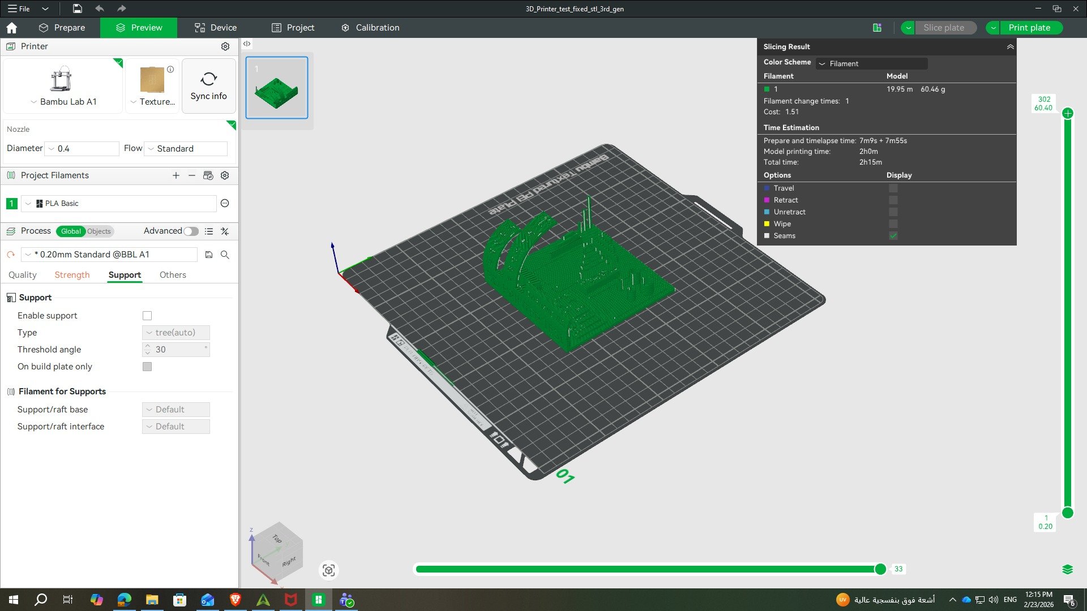Viewport: 1087px width, 611px height.
Task: Click the top handle of vertical layer slider
Action: (1068, 113)
